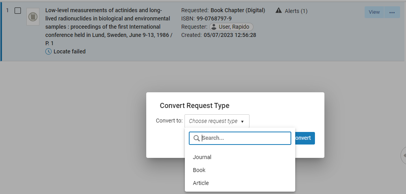The height and width of the screenshot is (194, 406).
Task: Choose Book as the request type
Action: tap(199, 170)
